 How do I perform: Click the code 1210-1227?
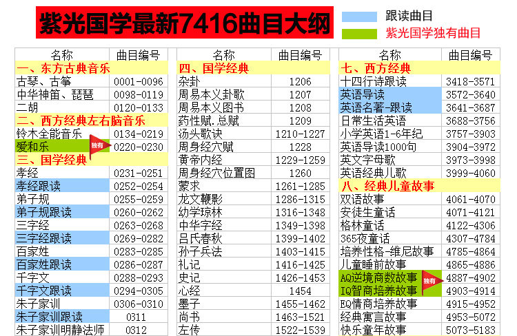click(x=301, y=134)
